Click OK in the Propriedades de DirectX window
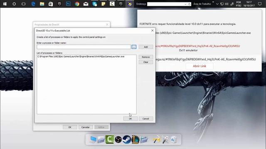The image size is (266, 149). 70,127
